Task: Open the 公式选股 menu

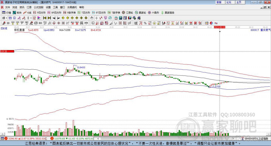Action: (x=39, y=7)
